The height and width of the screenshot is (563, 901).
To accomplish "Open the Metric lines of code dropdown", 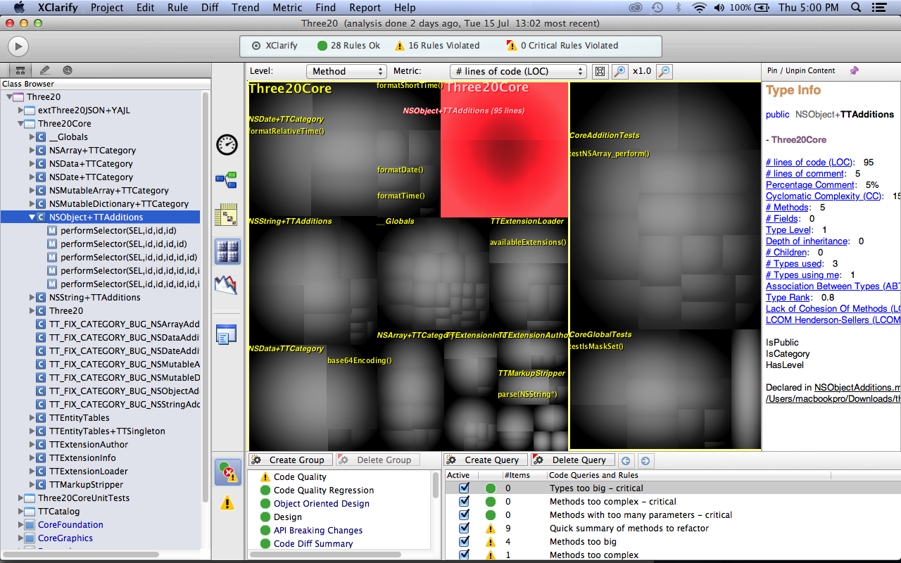I will point(518,71).
